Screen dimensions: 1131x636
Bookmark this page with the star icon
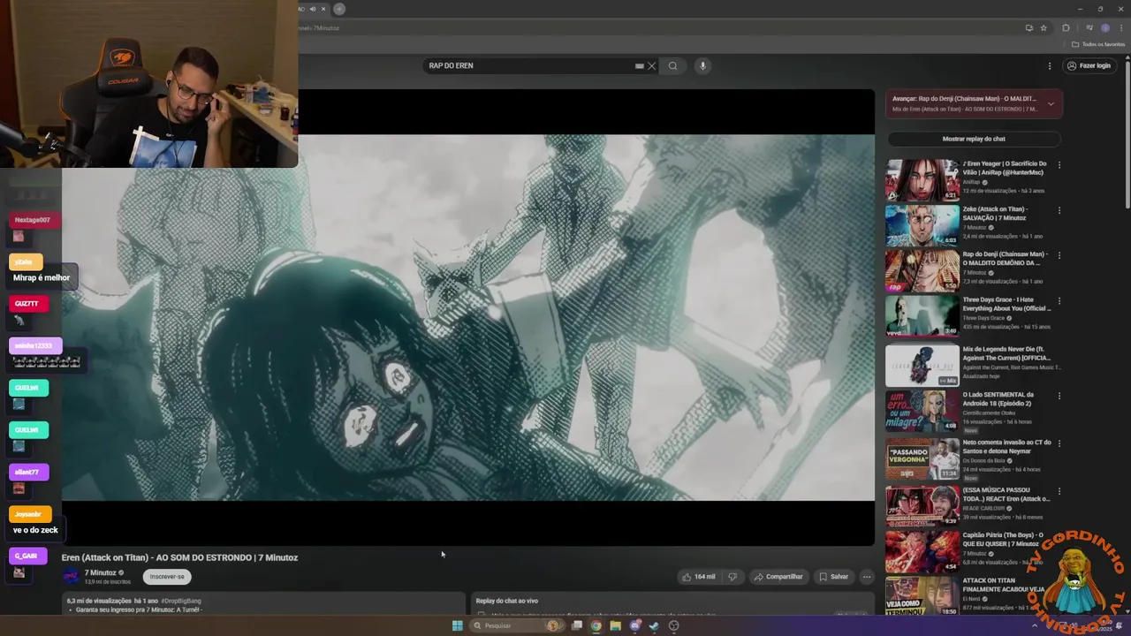[1044, 27]
